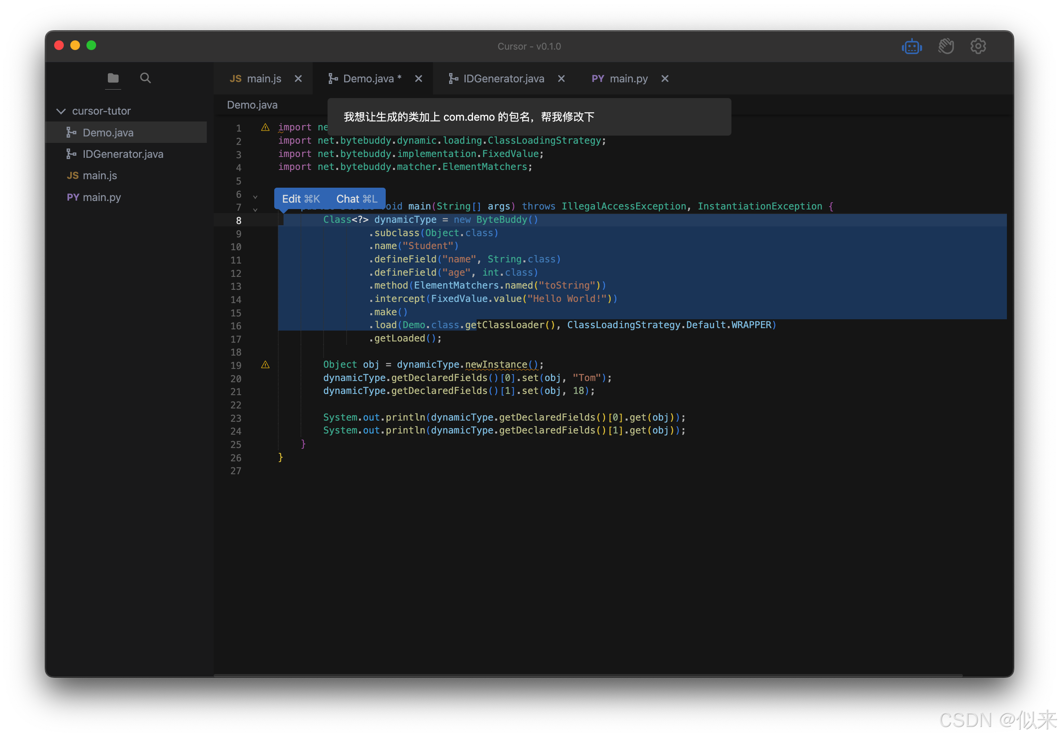This screenshot has height=737, width=1059.
Task: Close the main.py tab
Action: tap(665, 79)
